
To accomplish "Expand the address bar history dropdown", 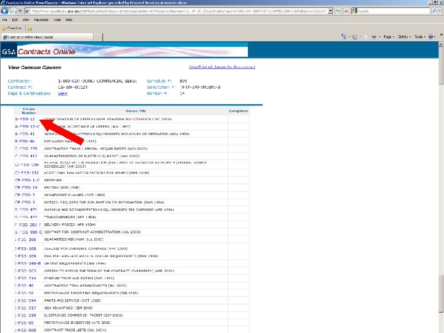I will pyautogui.click(x=330, y=11).
